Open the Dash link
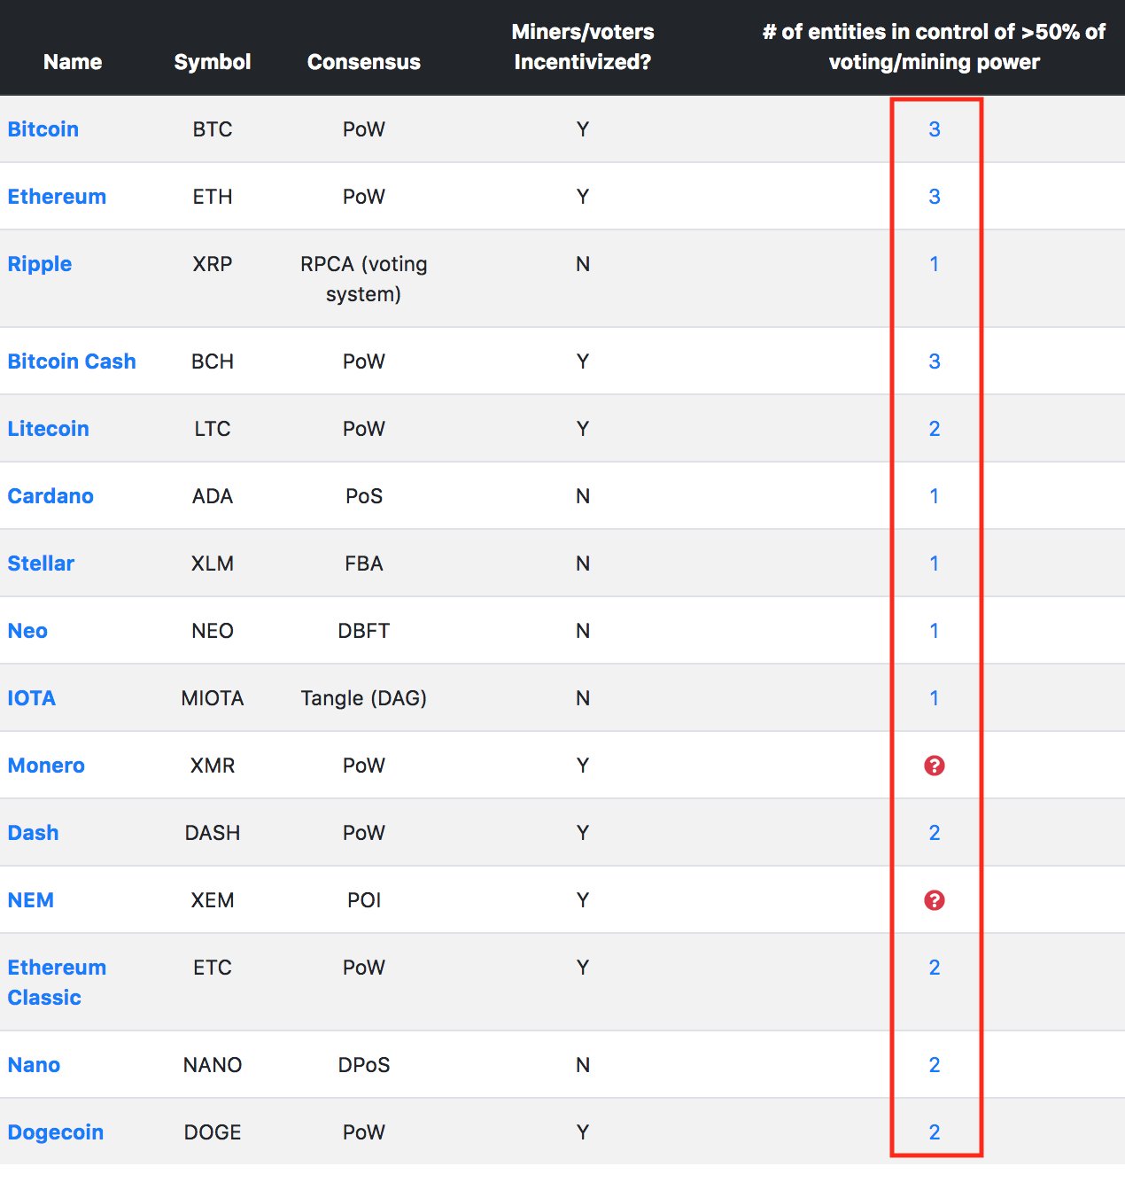1125x1182 pixels. pyautogui.click(x=33, y=833)
